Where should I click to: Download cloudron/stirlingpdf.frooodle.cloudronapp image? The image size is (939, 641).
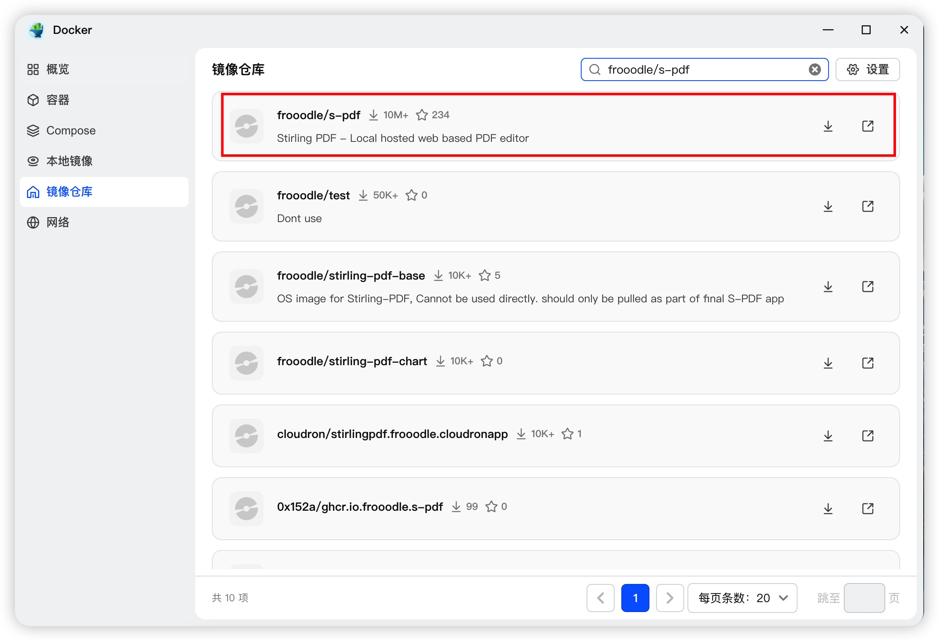(828, 436)
